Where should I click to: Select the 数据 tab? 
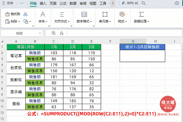click(73, 3)
